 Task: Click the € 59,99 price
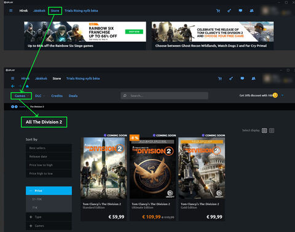pyautogui.click(x=116, y=217)
